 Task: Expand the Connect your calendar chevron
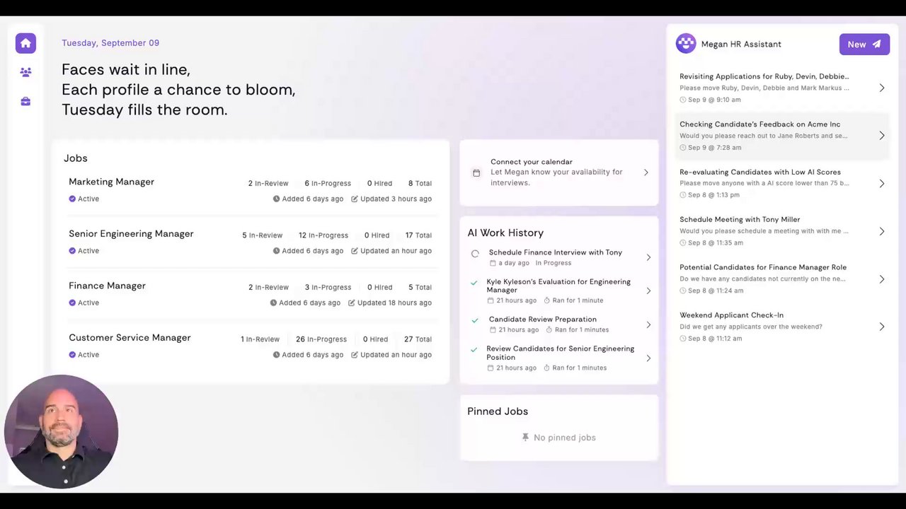(x=646, y=172)
